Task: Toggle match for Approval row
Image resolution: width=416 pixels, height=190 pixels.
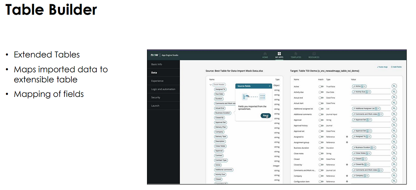Action: (321, 120)
